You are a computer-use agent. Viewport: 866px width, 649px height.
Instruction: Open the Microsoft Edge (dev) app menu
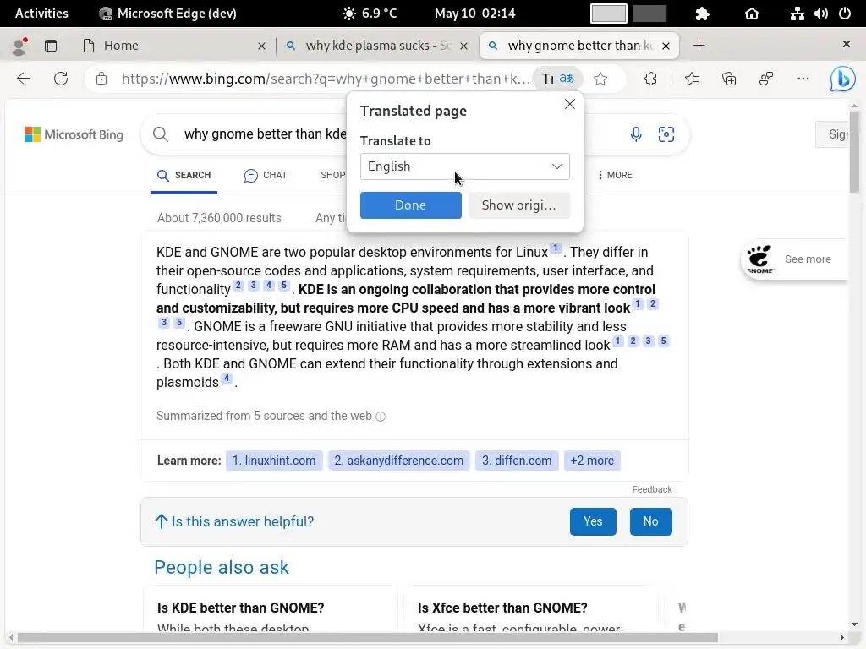click(168, 14)
